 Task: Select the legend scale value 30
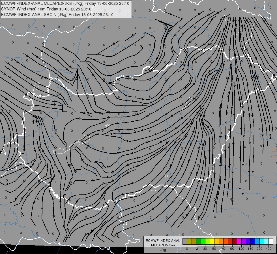pyautogui.click(x=205, y=249)
